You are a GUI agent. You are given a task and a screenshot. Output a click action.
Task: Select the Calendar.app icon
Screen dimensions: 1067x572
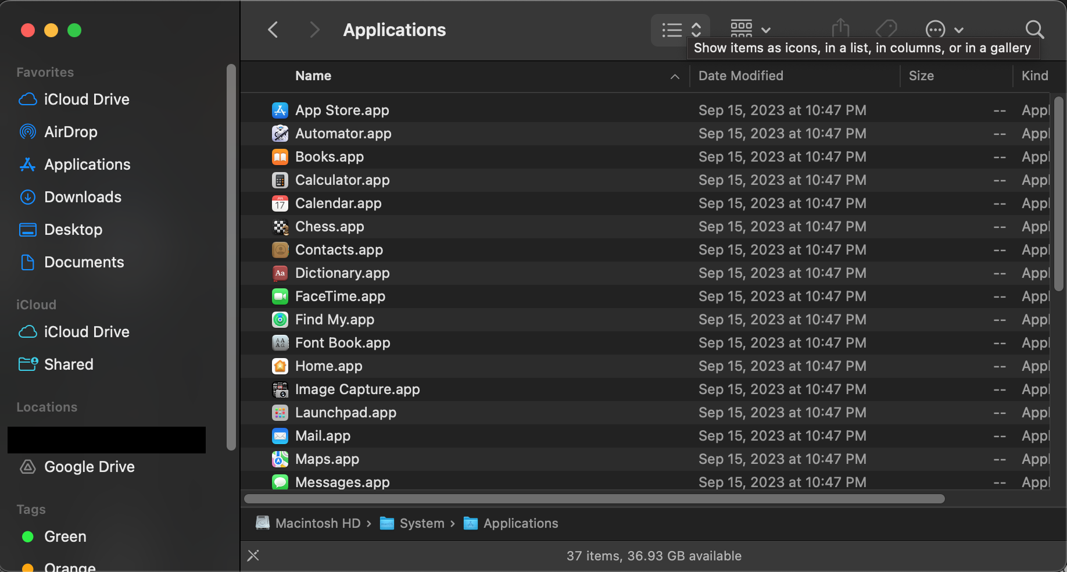click(280, 203)
